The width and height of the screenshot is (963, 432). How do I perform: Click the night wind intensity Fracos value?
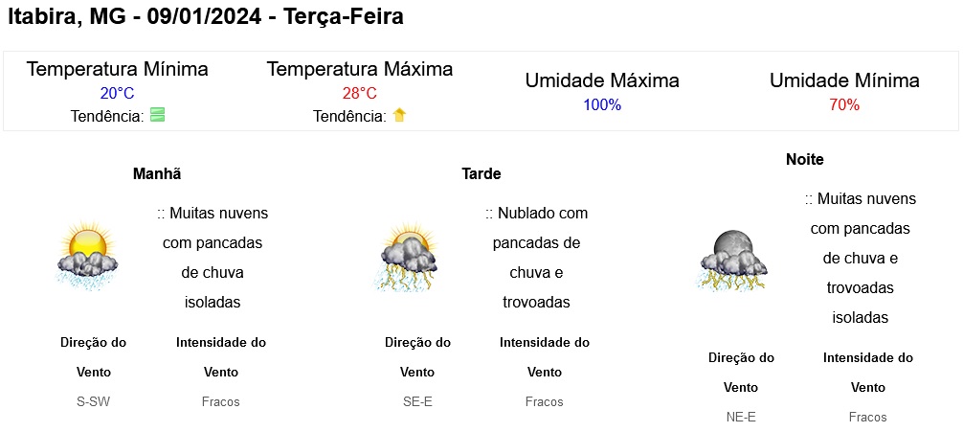868,418
